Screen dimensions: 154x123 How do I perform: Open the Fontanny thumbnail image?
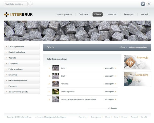click(x=55, y=84)
